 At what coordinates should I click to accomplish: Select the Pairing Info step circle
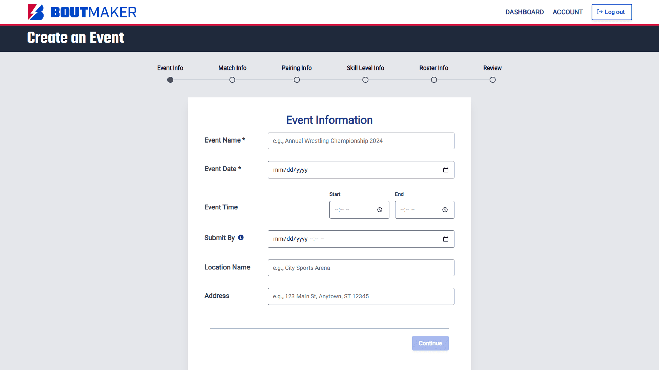click(297, 80)
